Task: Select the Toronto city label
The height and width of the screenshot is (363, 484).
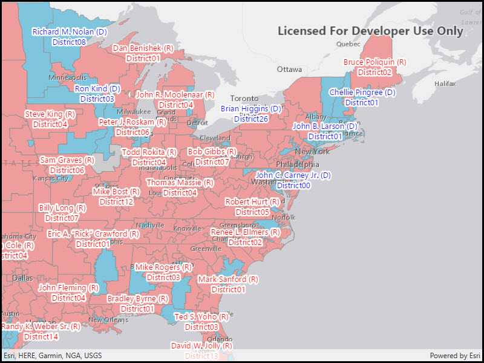Action: tap(244, 99)
